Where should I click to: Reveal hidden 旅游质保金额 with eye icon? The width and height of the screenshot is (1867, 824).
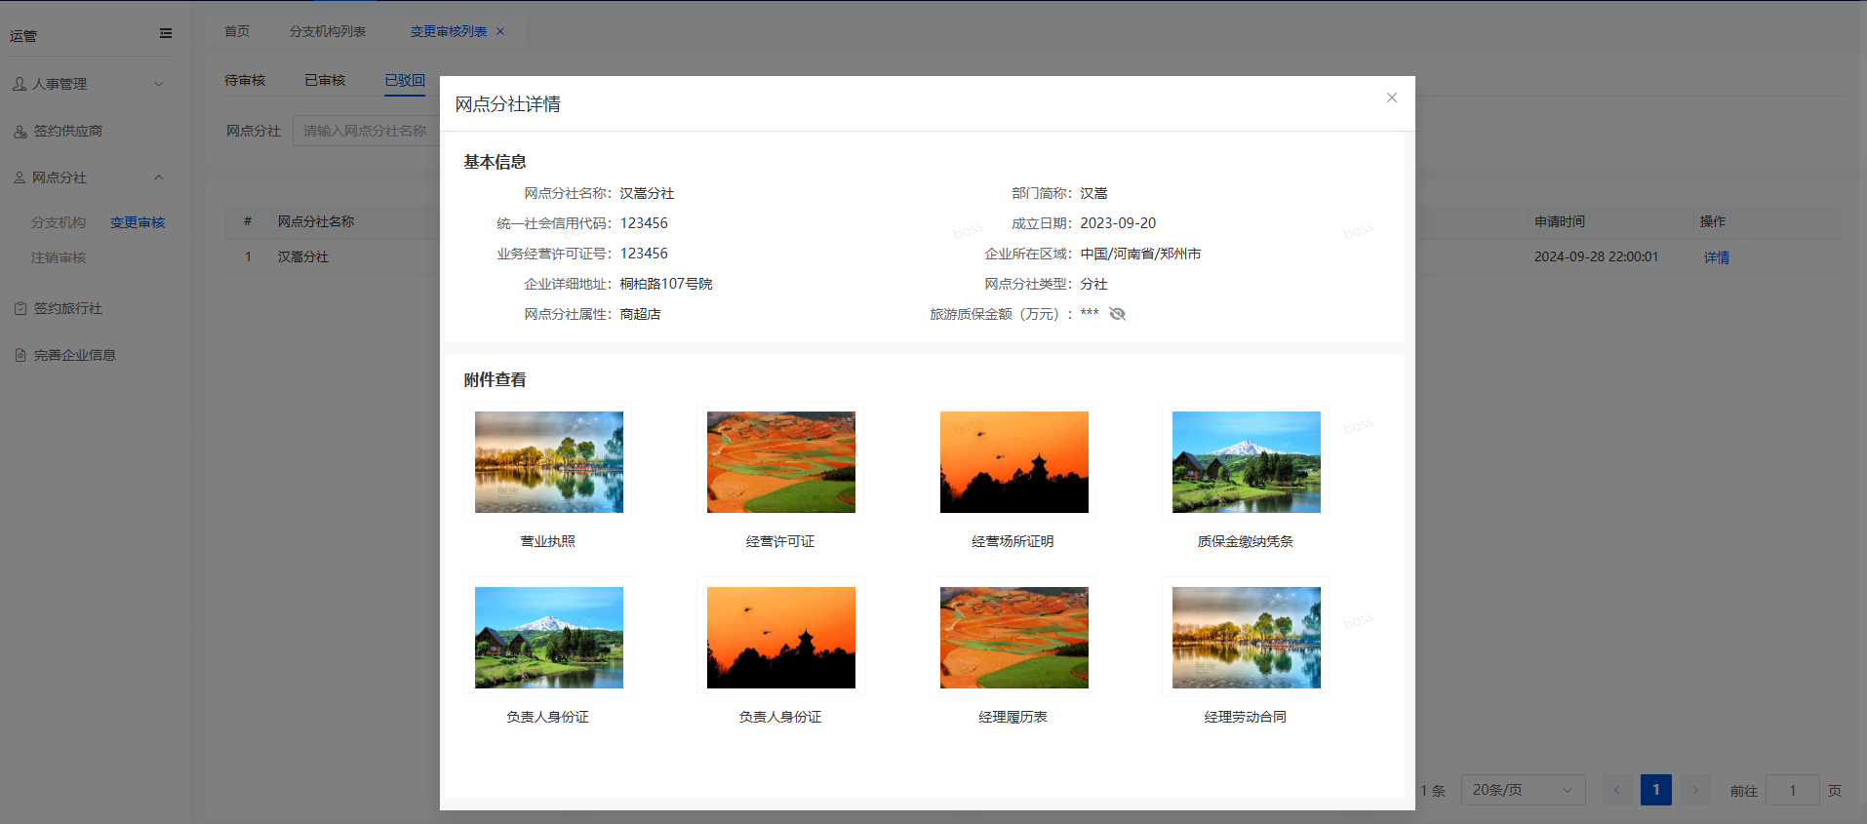coord(1118,314)
